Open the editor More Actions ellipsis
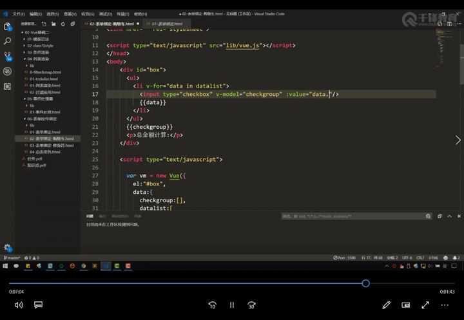Image resolution: width=464 pixels, height=320 pixels. (x=459, y=24)
